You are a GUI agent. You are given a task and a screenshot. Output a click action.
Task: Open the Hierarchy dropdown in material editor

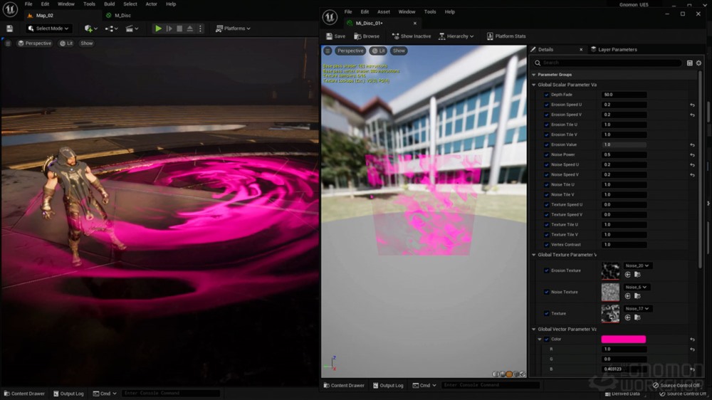click(456, 36)
